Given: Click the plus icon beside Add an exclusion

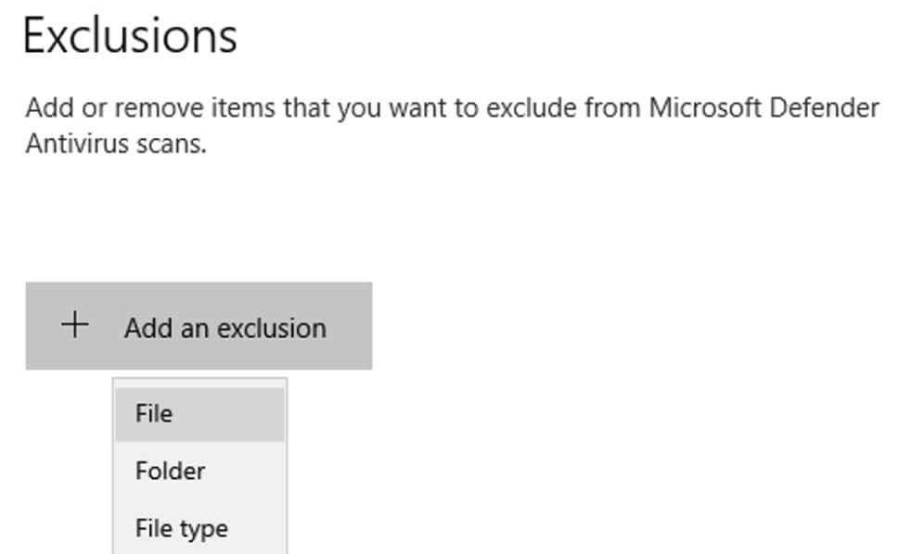Looking at the screenshot, I should pyautogui.click(x=74, y=326).
